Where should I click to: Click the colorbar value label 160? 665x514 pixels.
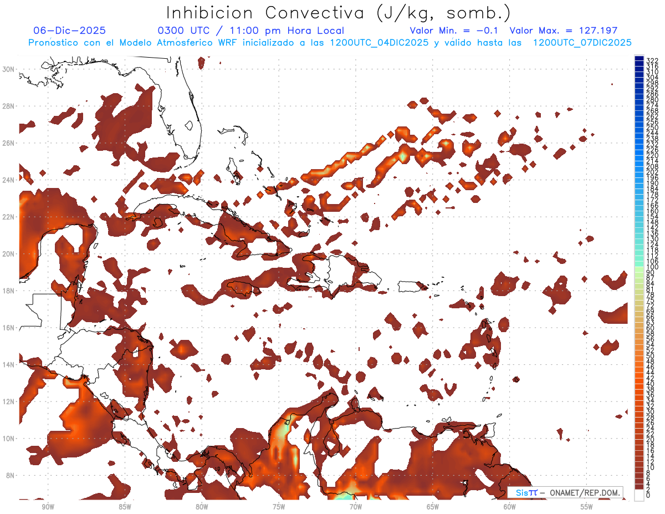pyautogui.click(x=652, y=211)
